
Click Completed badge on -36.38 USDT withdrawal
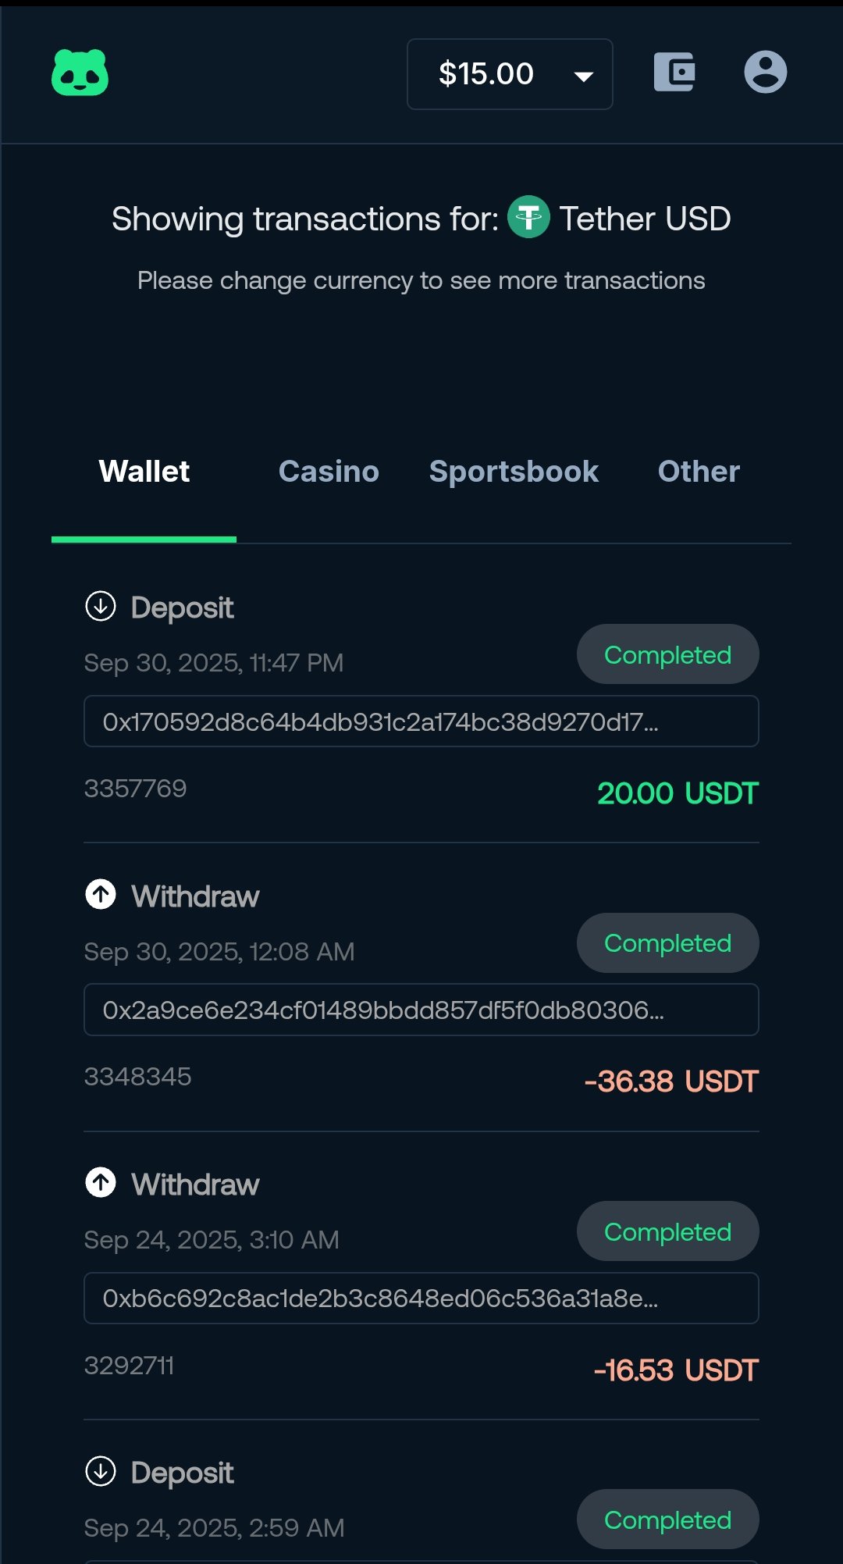pyautogui.click(x=667, y=943)
